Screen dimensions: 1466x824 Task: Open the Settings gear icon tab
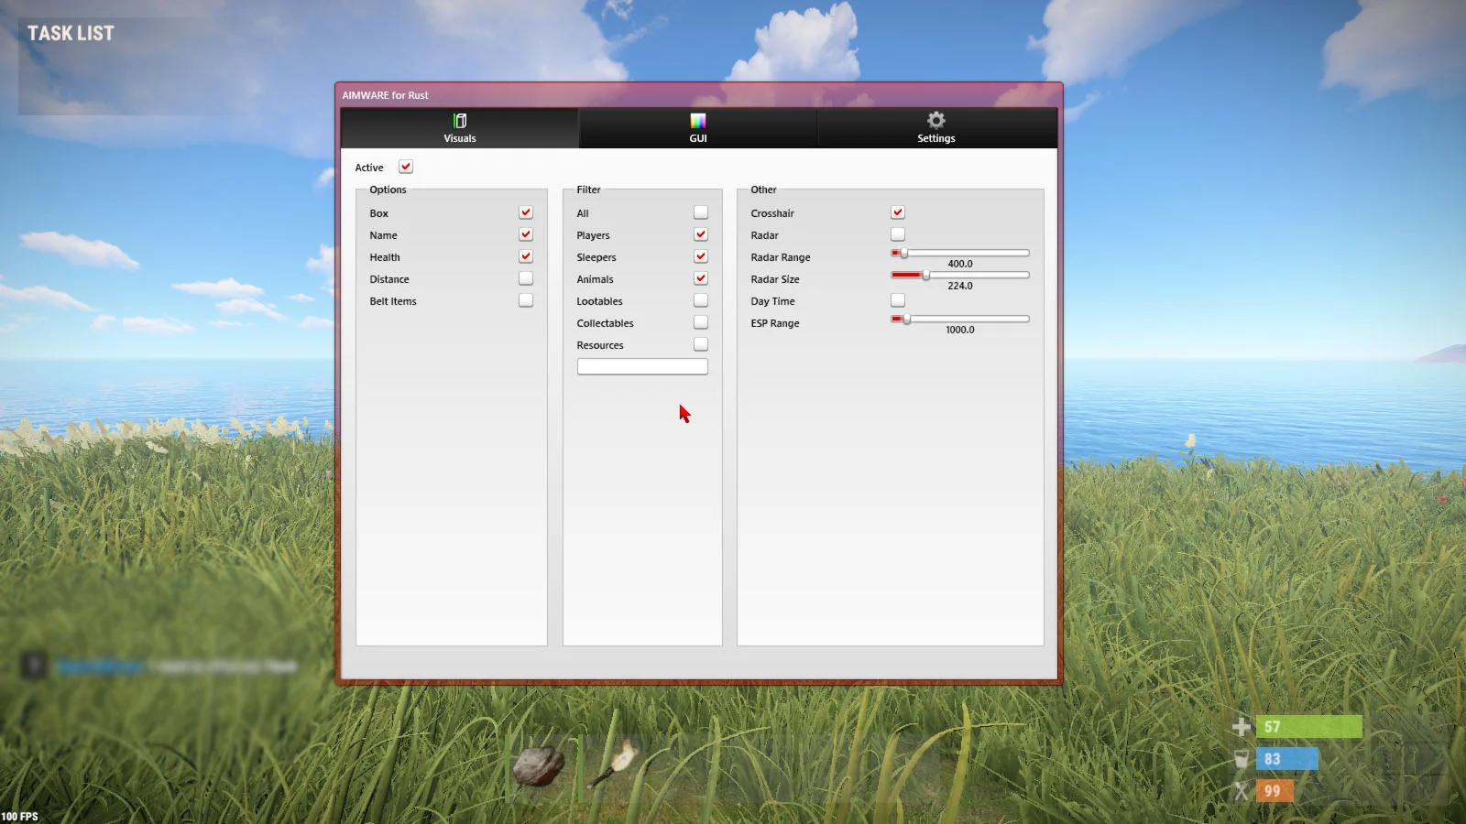[935, 120]
